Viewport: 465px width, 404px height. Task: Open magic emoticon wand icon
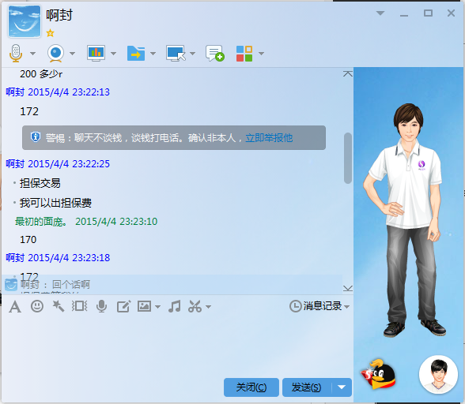click(59, 306)
